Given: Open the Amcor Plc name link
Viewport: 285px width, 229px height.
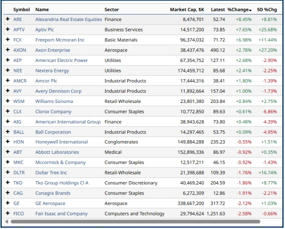Looking at the screenshot, I should coord(46,81).
